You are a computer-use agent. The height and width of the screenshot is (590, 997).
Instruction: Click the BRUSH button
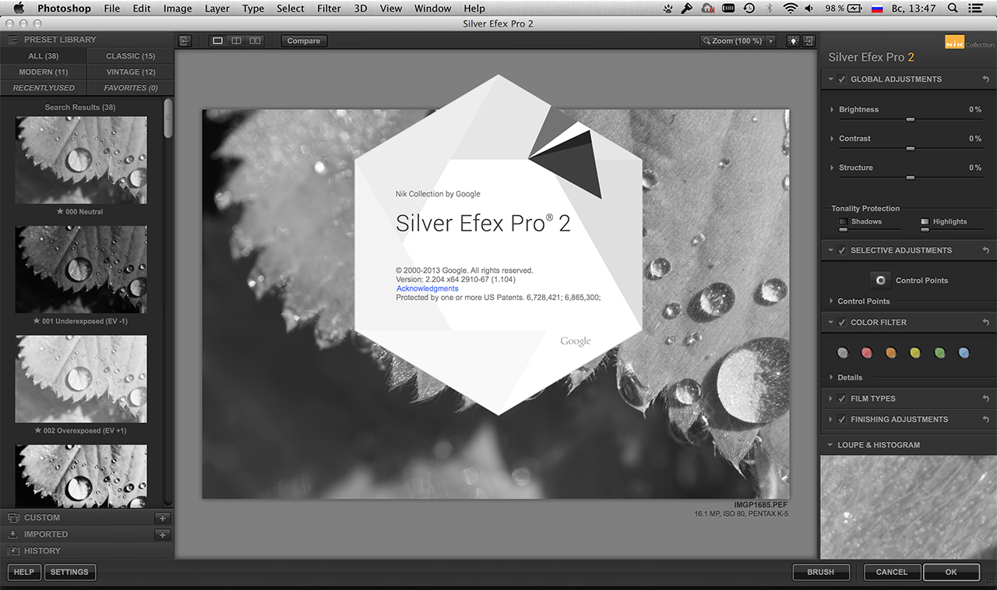pyautogui.click(x=820, y=572)
